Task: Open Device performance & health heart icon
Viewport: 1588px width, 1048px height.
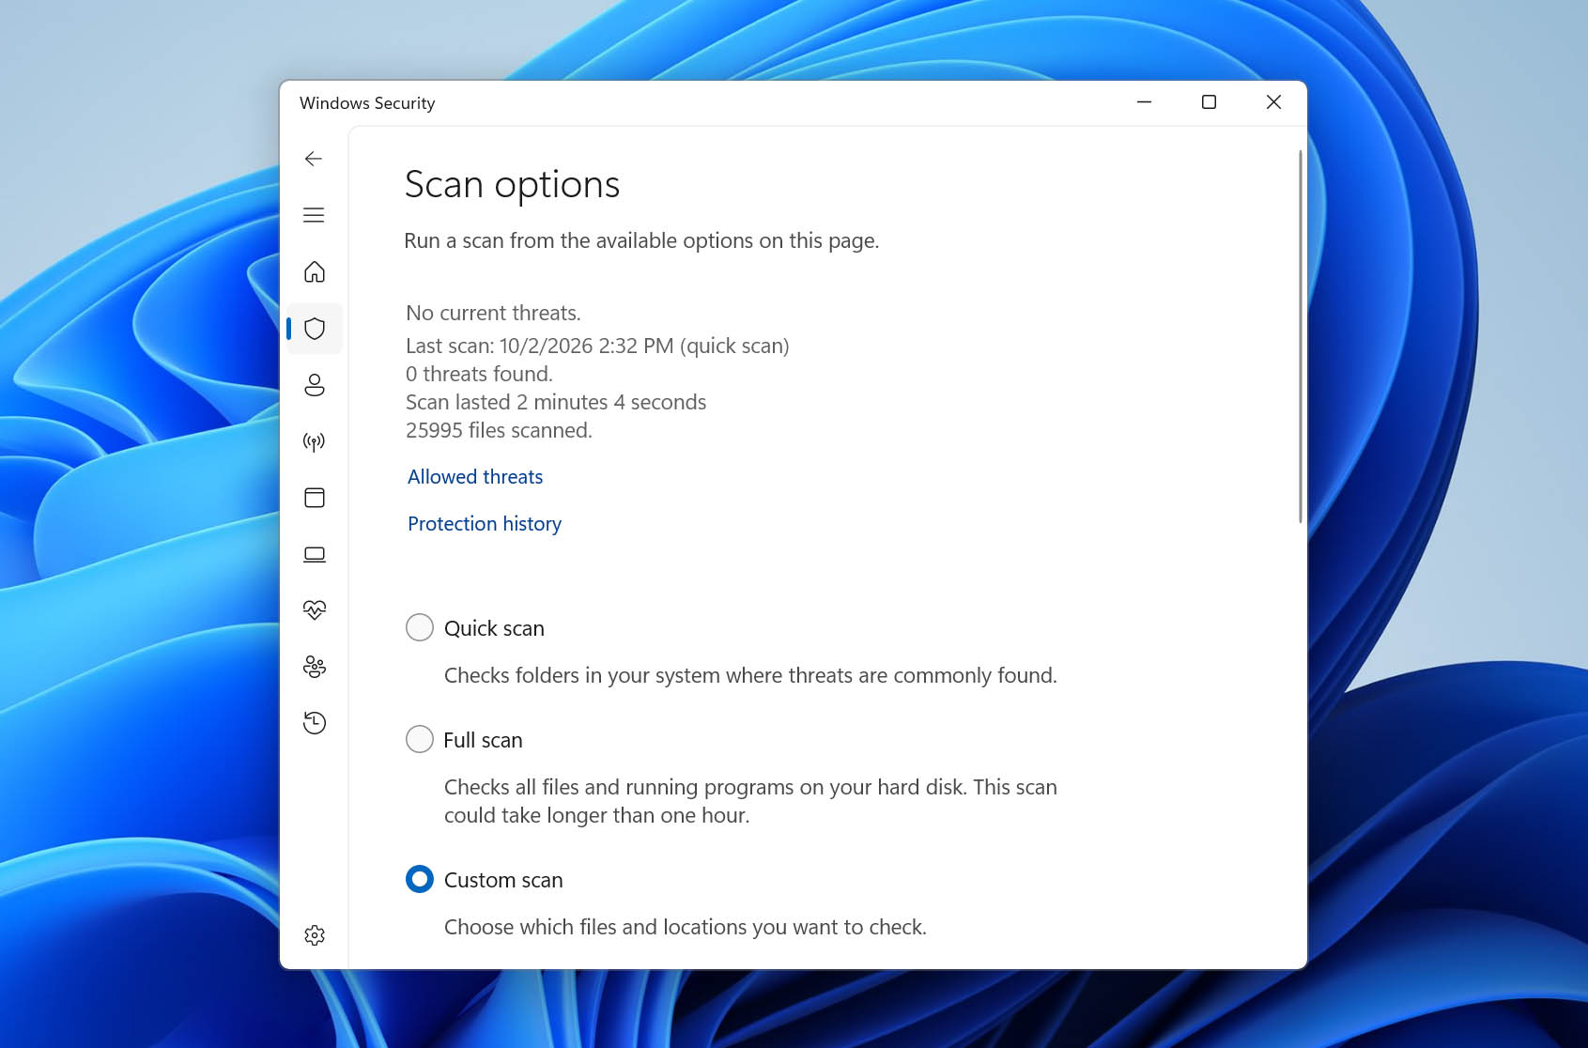Action: [315, 610]
